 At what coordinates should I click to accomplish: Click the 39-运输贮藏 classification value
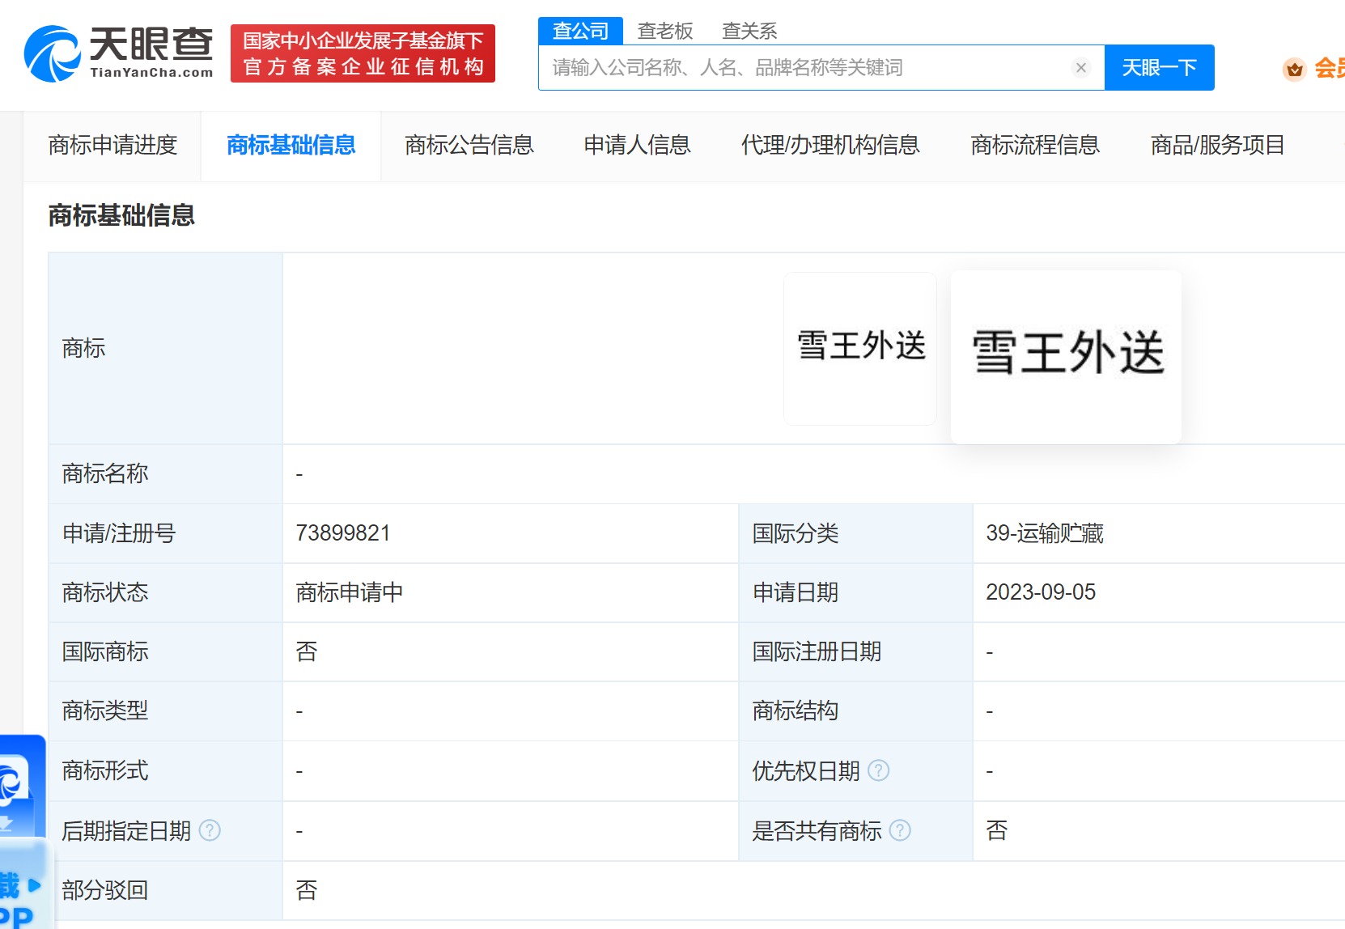tap(1045, 533)
